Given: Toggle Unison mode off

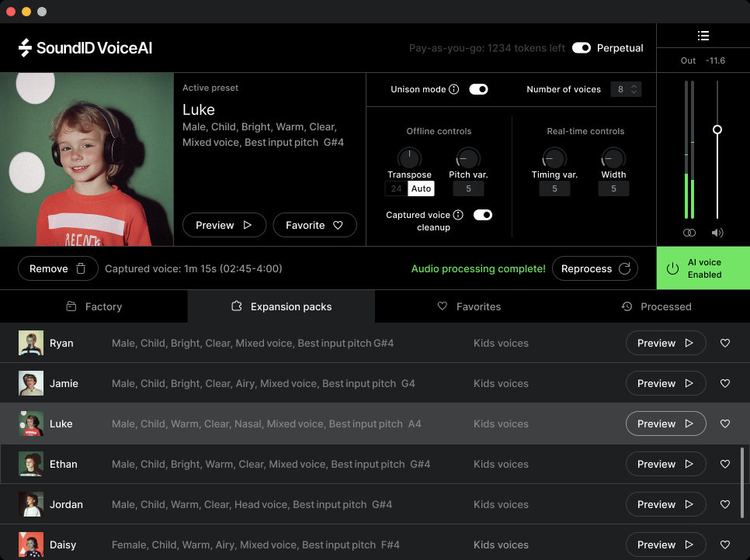Looking at the screenshot, I should (479, 89).
